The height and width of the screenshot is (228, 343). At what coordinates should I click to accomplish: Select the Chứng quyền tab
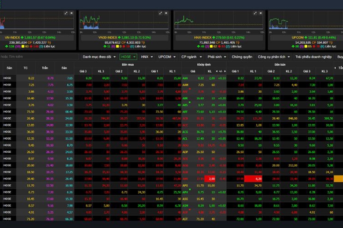coord(242,57)
